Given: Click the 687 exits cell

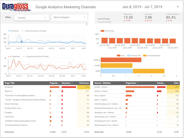Looking at the screenshot, I should click(x=173, y=91).
